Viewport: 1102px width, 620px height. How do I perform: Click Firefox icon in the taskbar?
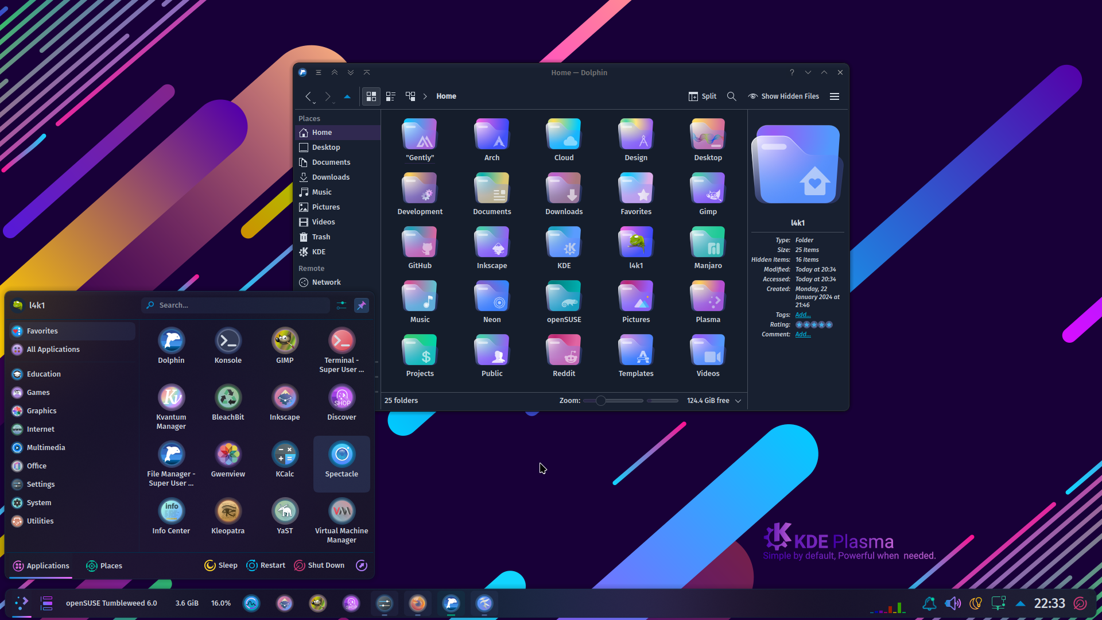tap(418, 603)
